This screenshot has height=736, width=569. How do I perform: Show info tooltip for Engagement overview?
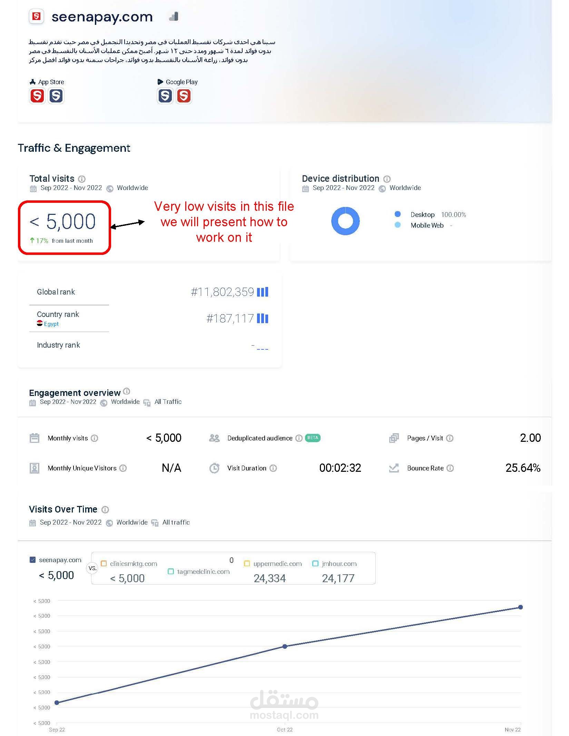pos(127,391)
